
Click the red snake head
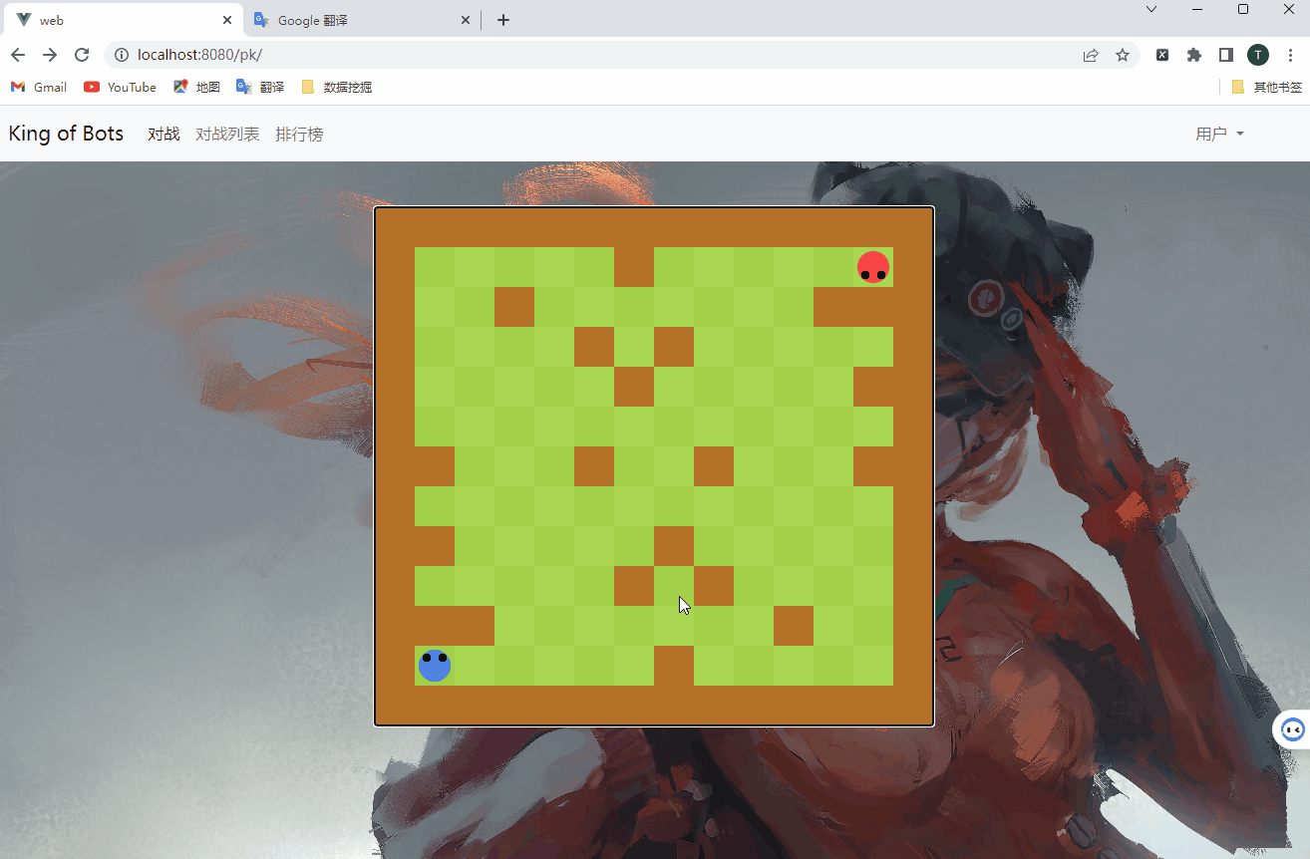coord(873,267)
